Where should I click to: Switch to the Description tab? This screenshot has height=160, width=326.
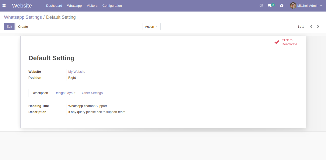40,93
